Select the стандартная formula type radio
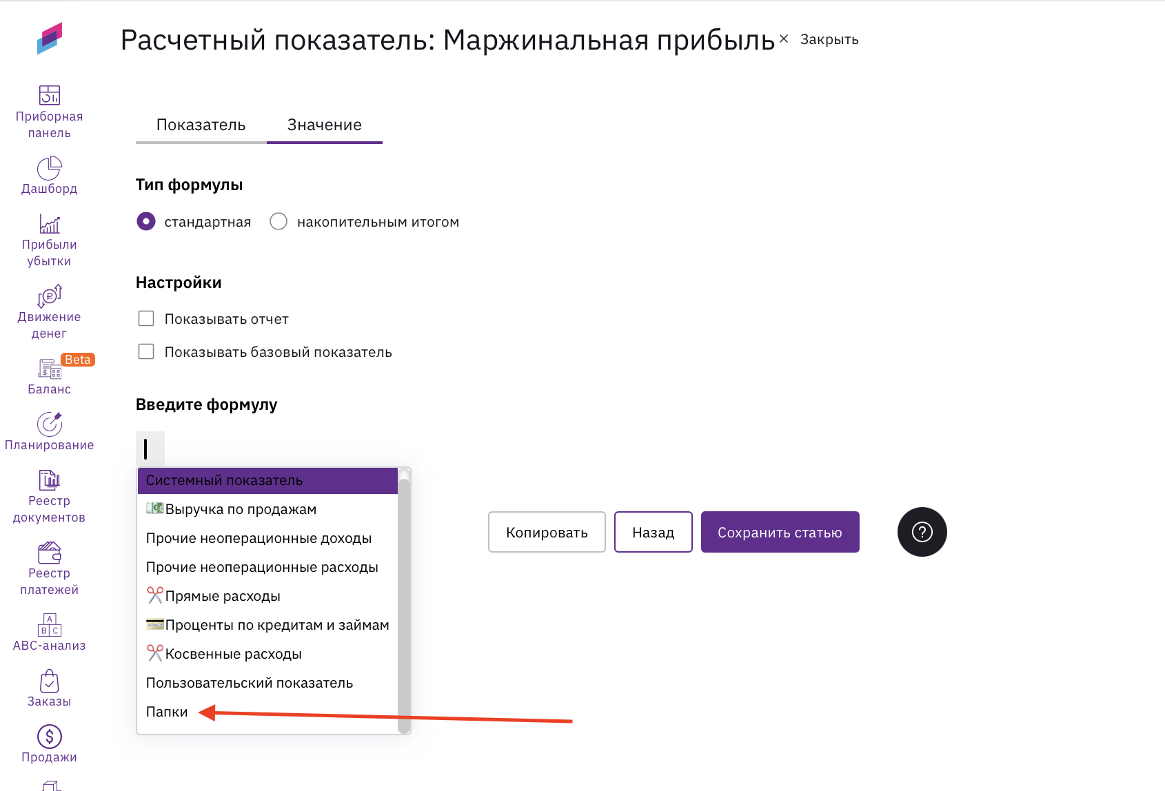1165x791 pixels. tap(146, 221)
